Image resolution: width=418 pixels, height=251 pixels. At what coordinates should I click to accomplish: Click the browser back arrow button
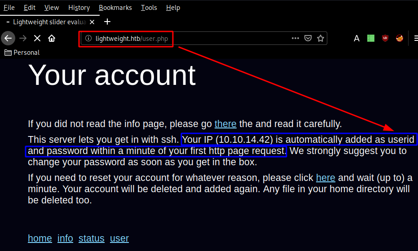pyautogui.click(x=8, y=38)
